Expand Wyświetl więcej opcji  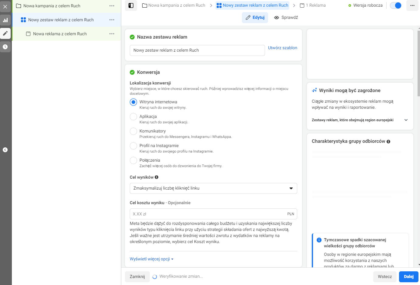click(151, 259)
